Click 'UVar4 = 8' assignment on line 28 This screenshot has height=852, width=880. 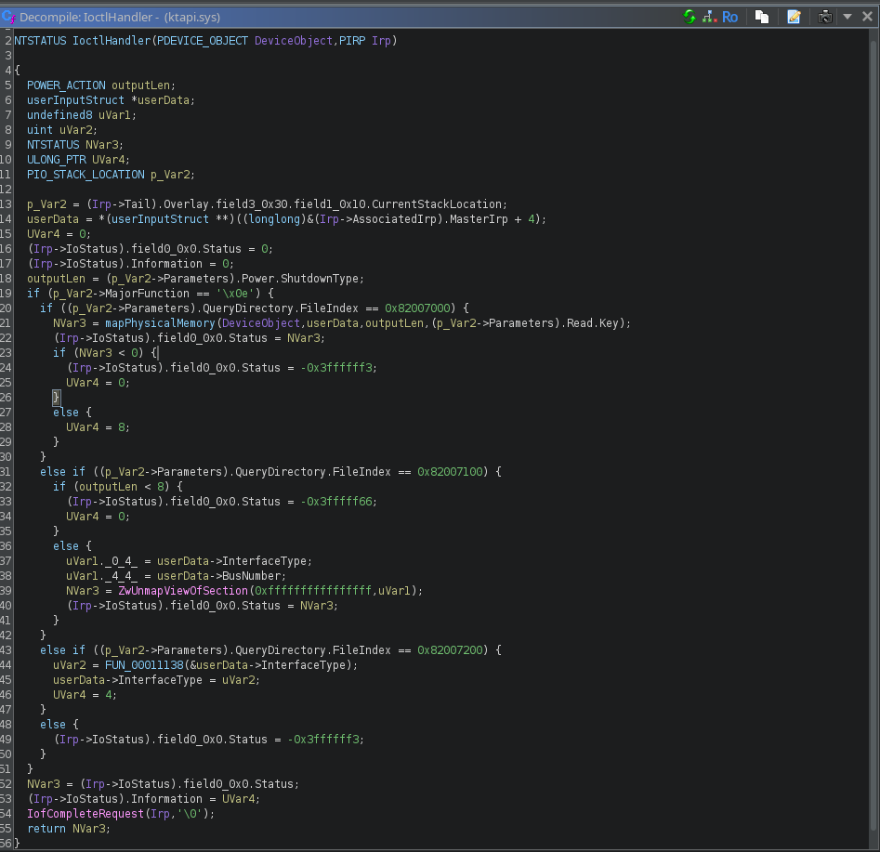96,427
